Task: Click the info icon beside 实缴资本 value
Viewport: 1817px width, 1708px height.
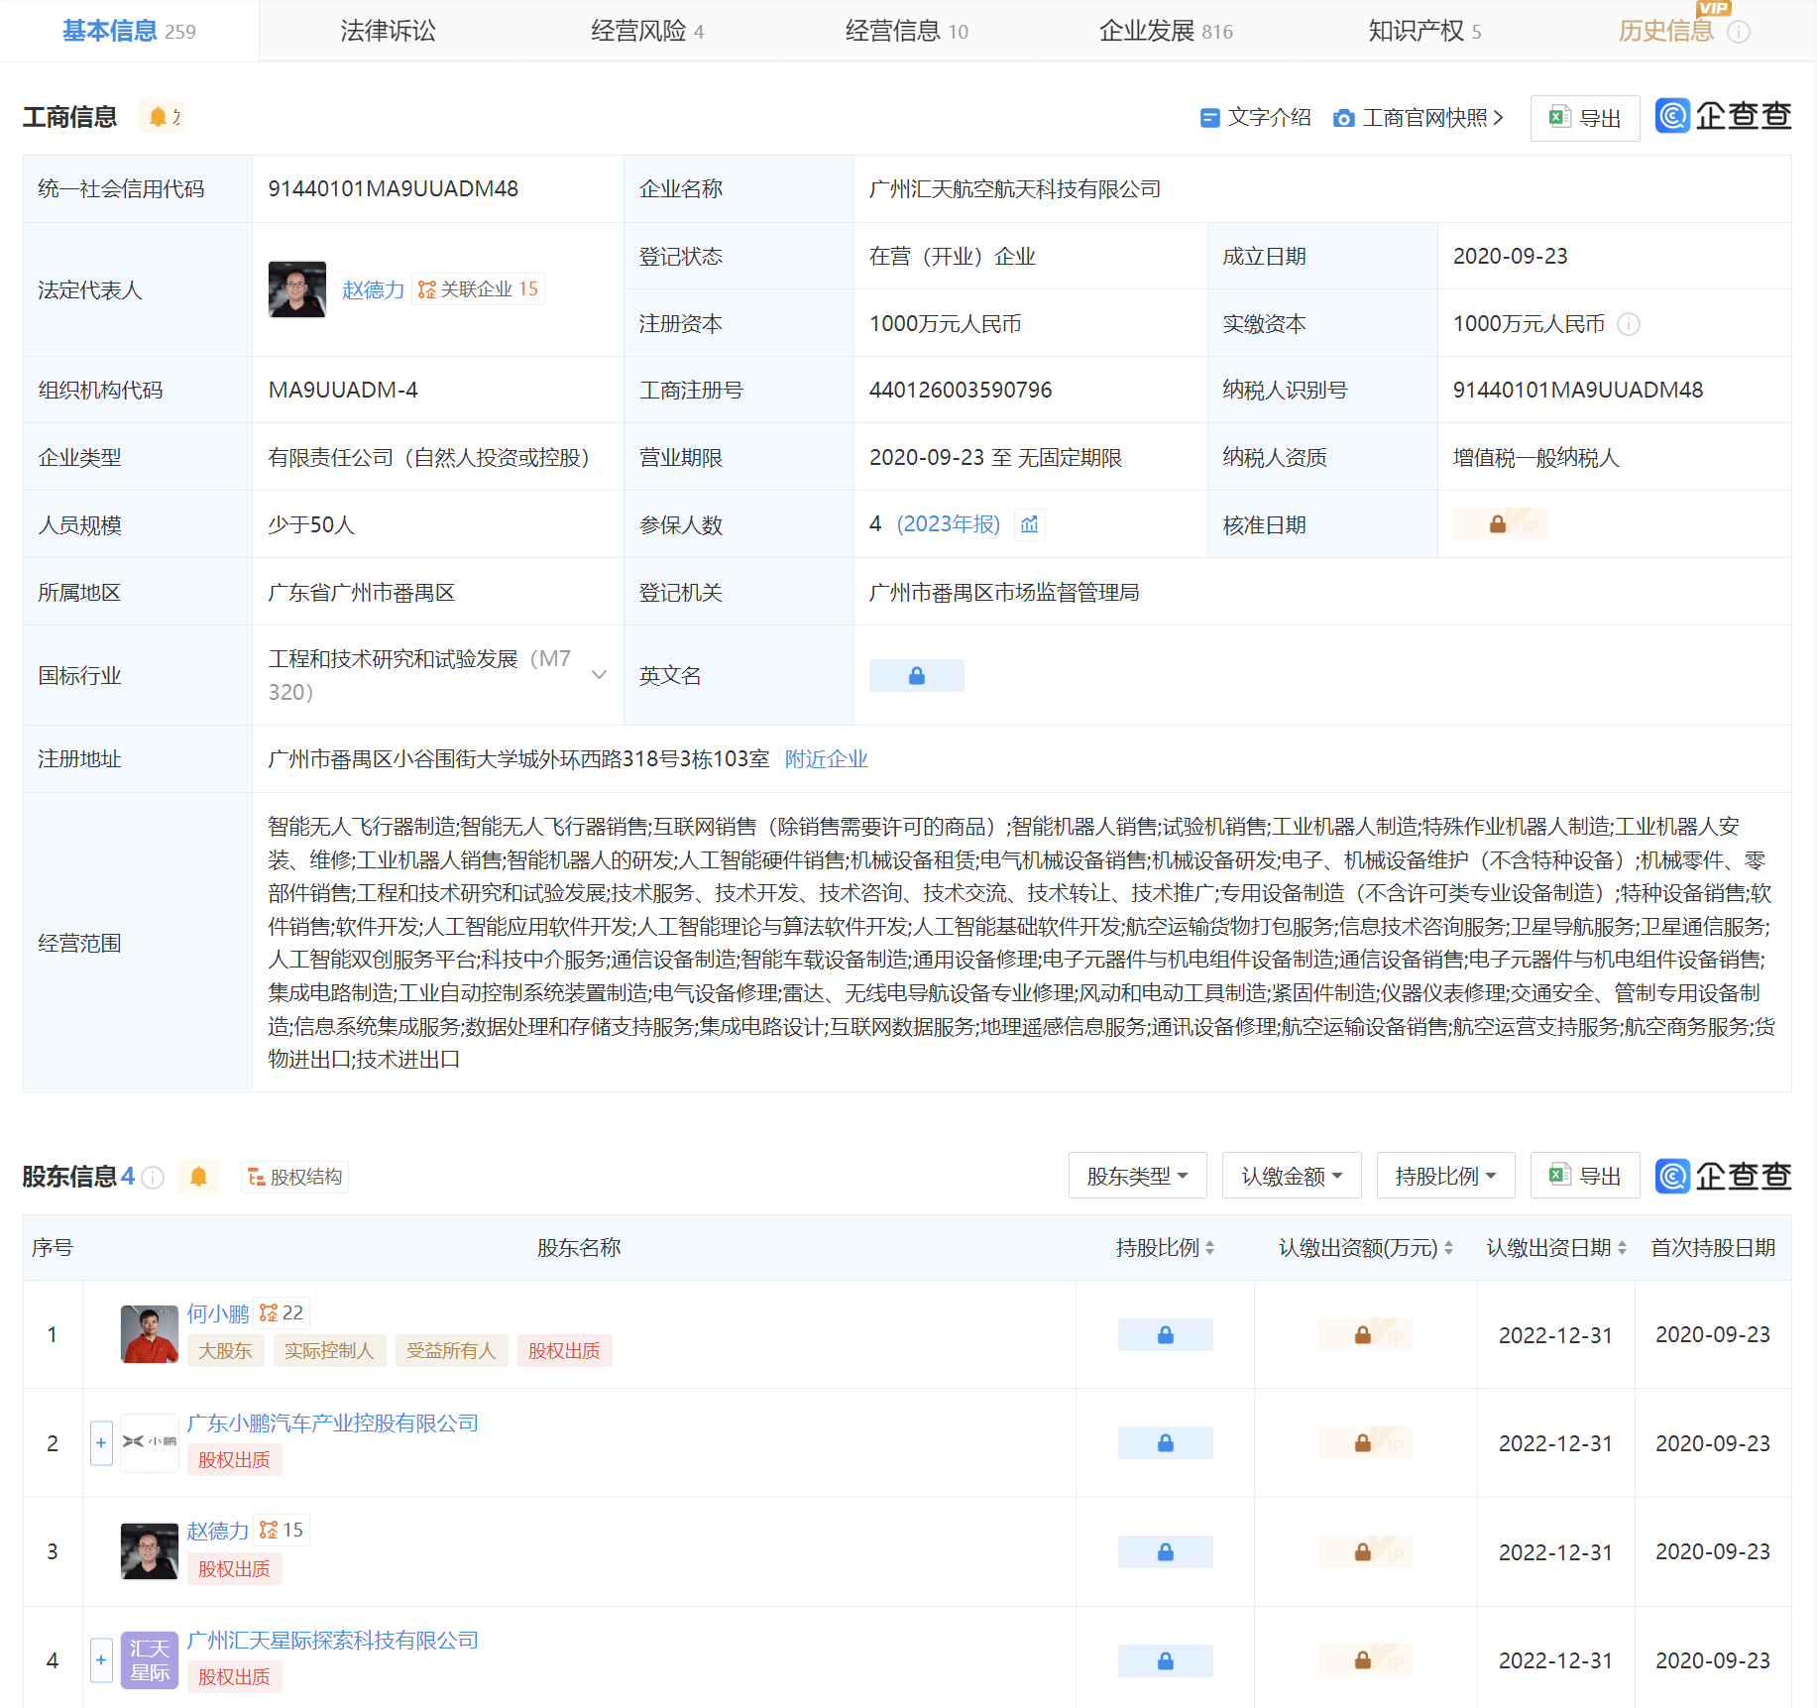Action: (1629, 324)
